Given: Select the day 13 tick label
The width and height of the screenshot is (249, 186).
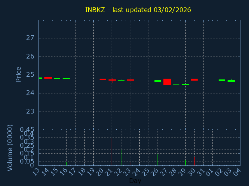Looking at the screenshot, I should (x=36, y=172).
